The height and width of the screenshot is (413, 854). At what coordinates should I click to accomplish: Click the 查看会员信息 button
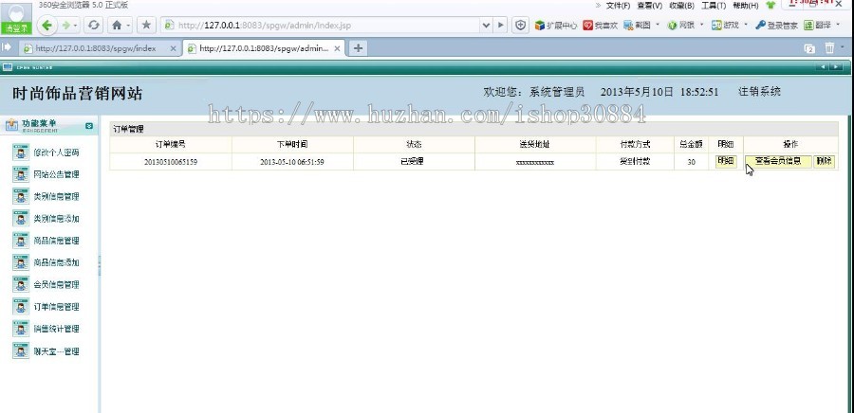[x=778, y=161]
